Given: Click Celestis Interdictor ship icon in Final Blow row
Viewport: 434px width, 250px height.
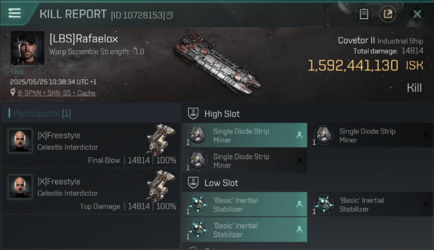Looking at the screenshot, I should click(161, 139).
